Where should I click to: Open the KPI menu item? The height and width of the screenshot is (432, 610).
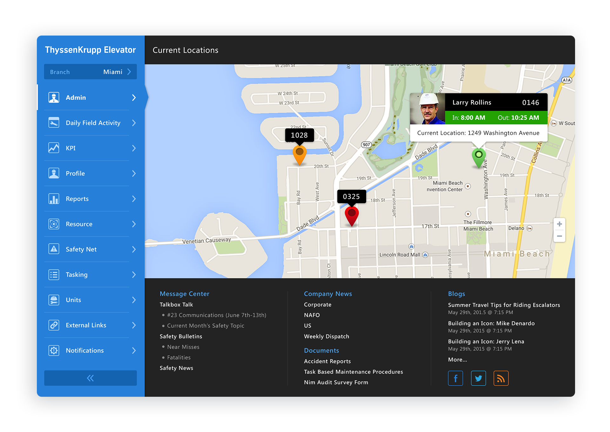click(x=91, y=148)
